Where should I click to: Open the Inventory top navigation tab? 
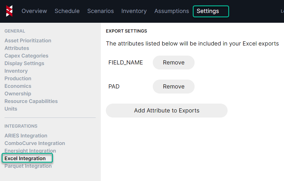134,11
